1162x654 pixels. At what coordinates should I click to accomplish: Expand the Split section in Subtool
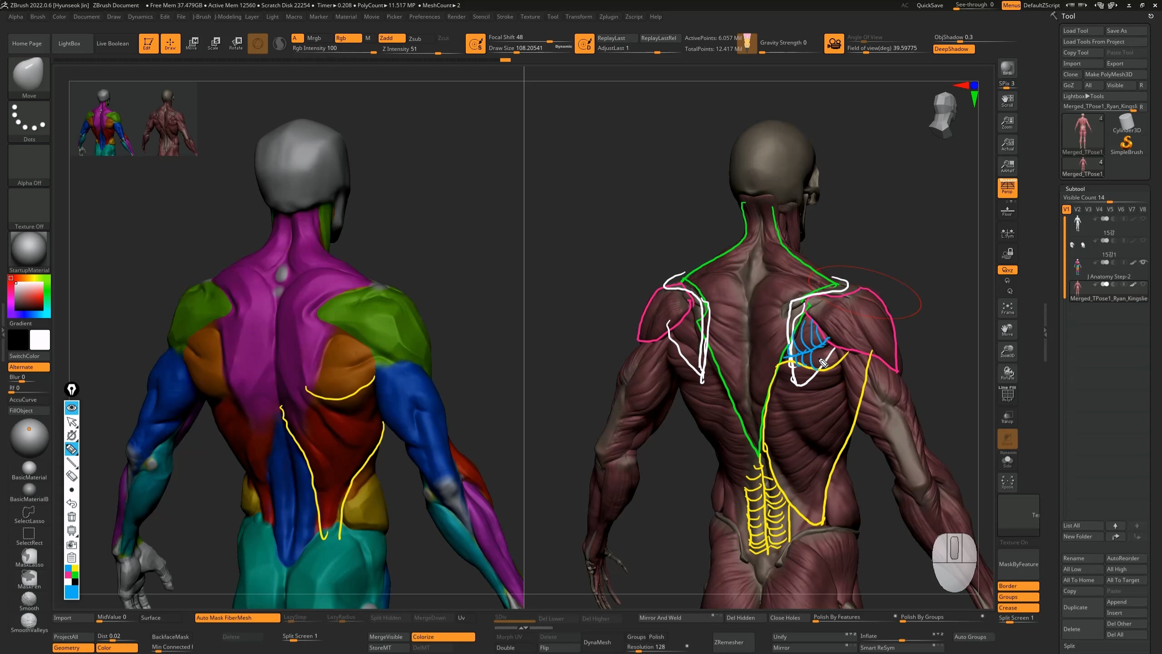click(x=1069, y=646)
